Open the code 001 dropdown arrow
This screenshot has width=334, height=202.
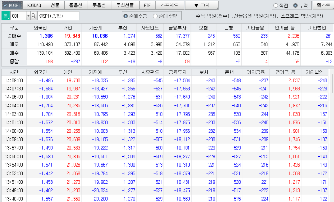28,16
